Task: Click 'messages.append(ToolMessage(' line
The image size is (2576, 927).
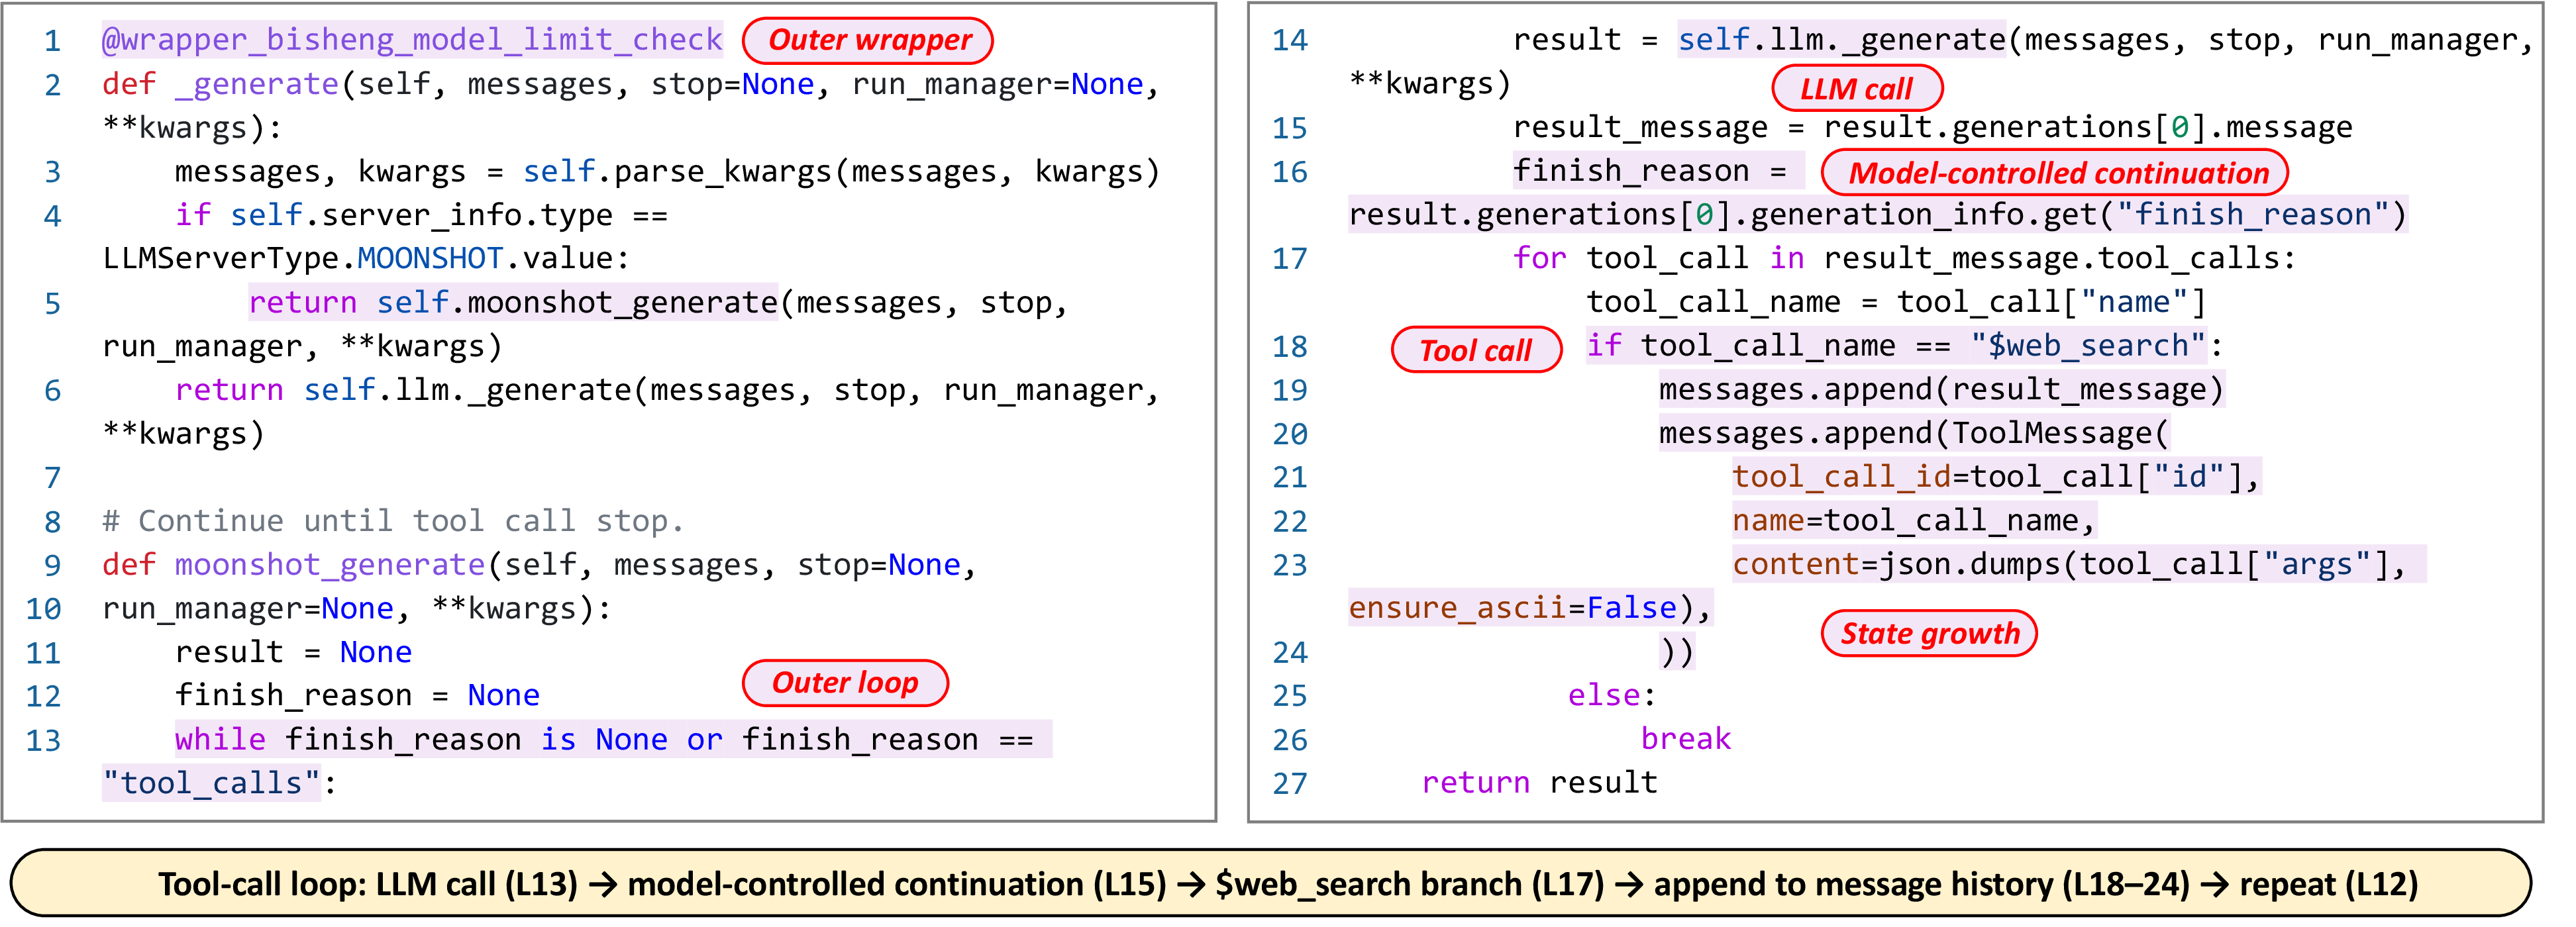Action: (x=1914, y=434)
